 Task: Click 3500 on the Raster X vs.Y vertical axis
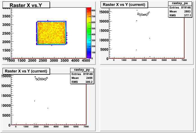click(x=6, y=16)
